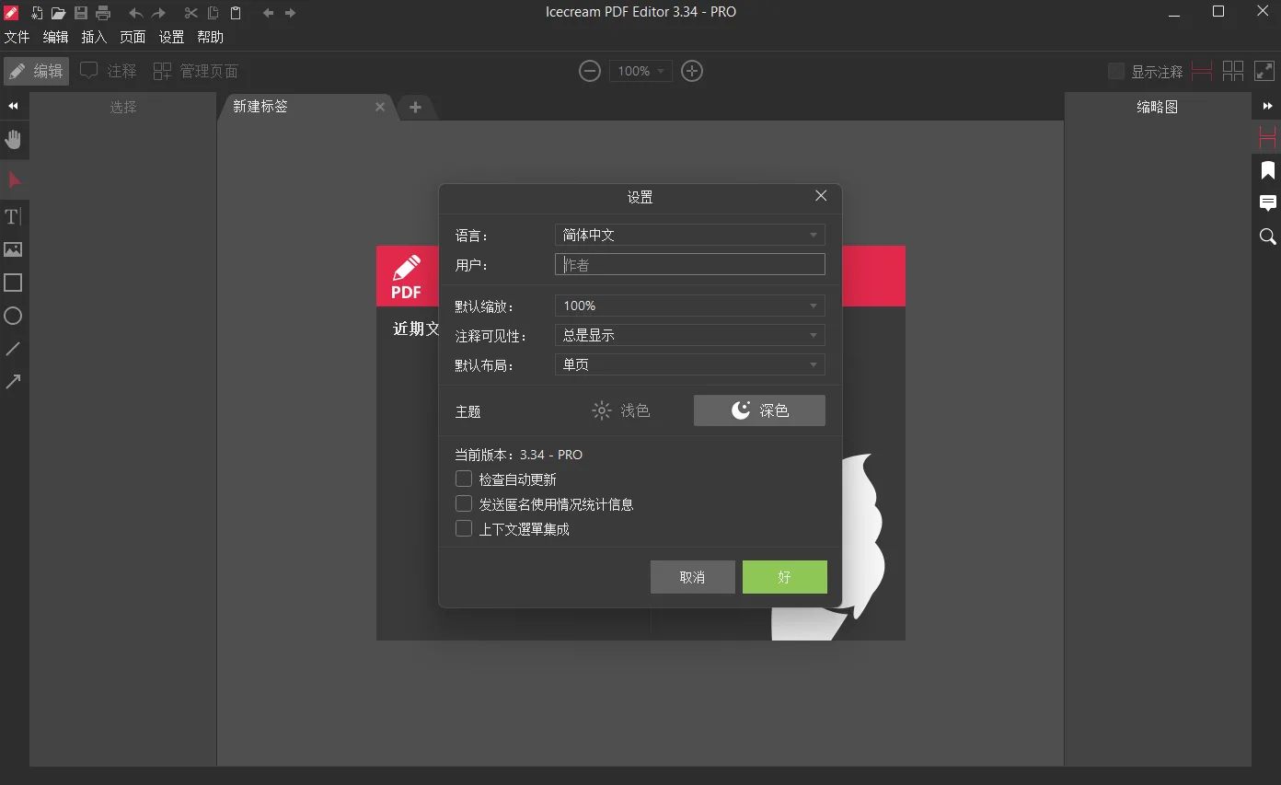
Task: Select the text tool in left sidebar
Action: click(13, 216)
